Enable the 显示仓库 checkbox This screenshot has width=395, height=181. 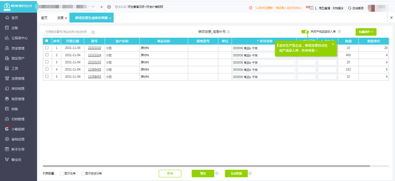(62, 174)
